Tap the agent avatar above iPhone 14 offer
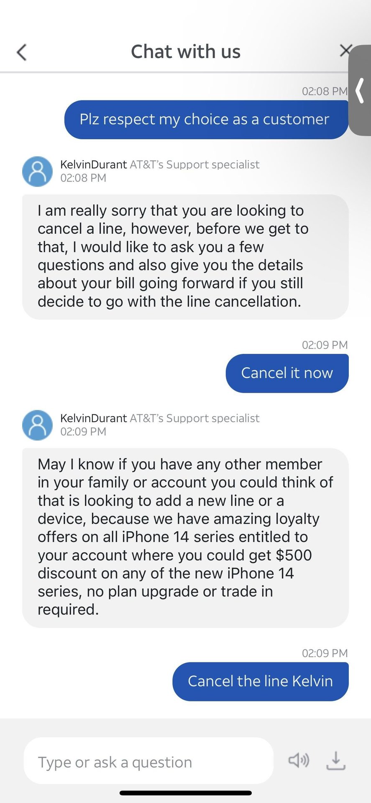Image resolution: width=371 pixels, height=803 pixels. (37, 425)
